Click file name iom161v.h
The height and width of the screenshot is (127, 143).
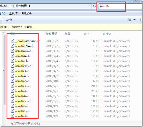pos(22,111)
